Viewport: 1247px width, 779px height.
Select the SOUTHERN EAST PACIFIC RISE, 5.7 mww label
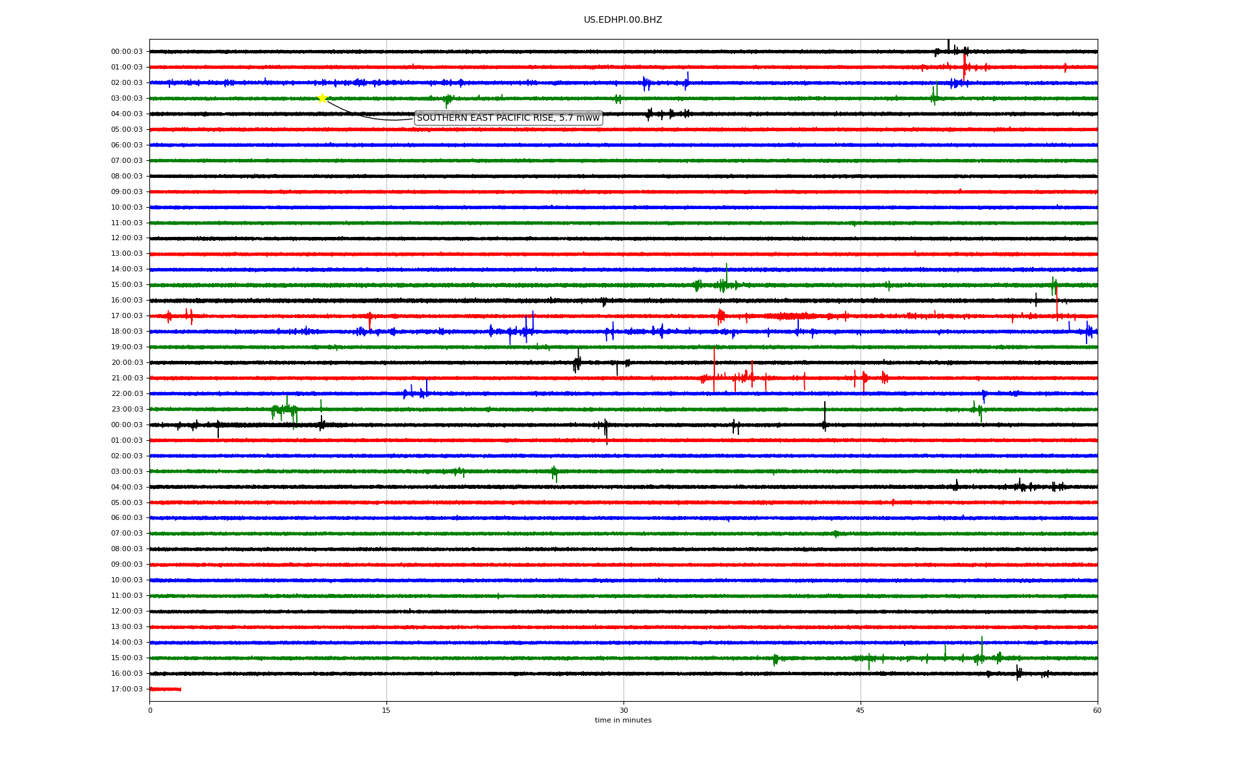coord(509,117)
